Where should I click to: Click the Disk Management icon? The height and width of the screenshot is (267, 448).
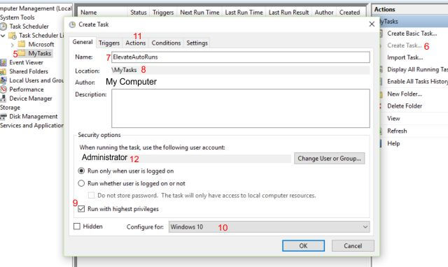[x=3, y=117]
